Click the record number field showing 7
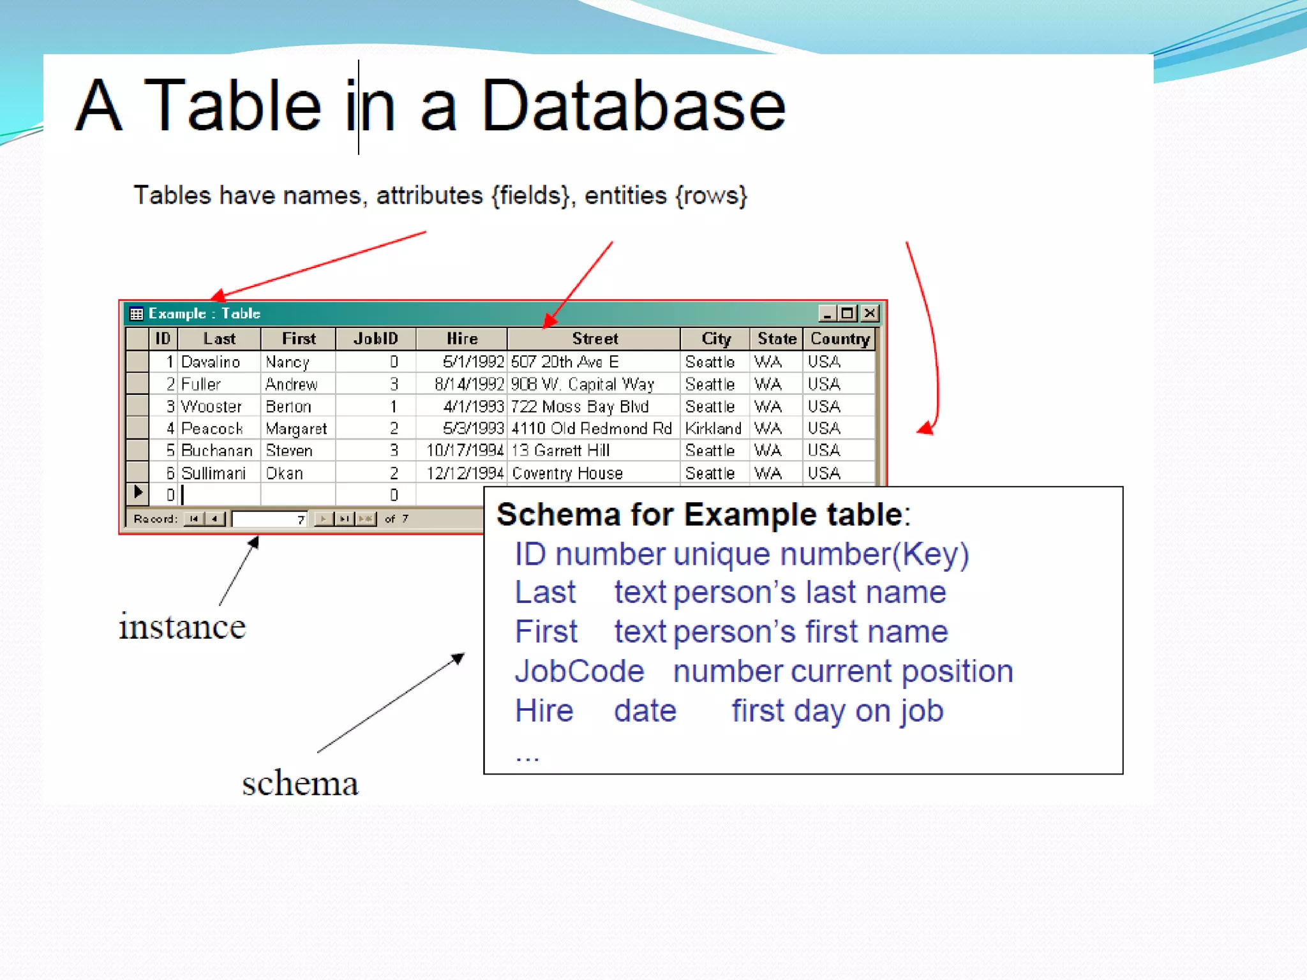The width and height of the screenshot is (1307, 980). pos(270,519)
